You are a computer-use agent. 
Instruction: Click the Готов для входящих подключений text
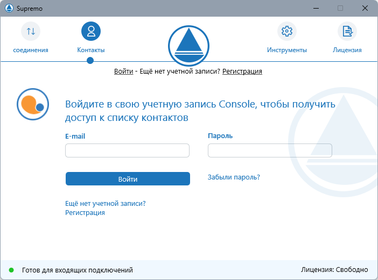pos(78,270)
